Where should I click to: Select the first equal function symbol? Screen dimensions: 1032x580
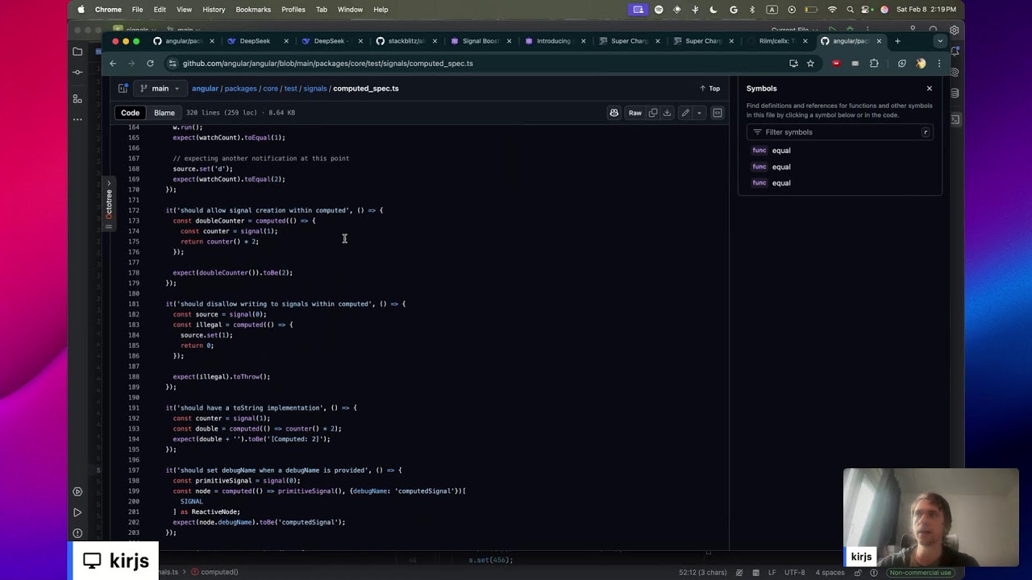click(x=781, y=151)
